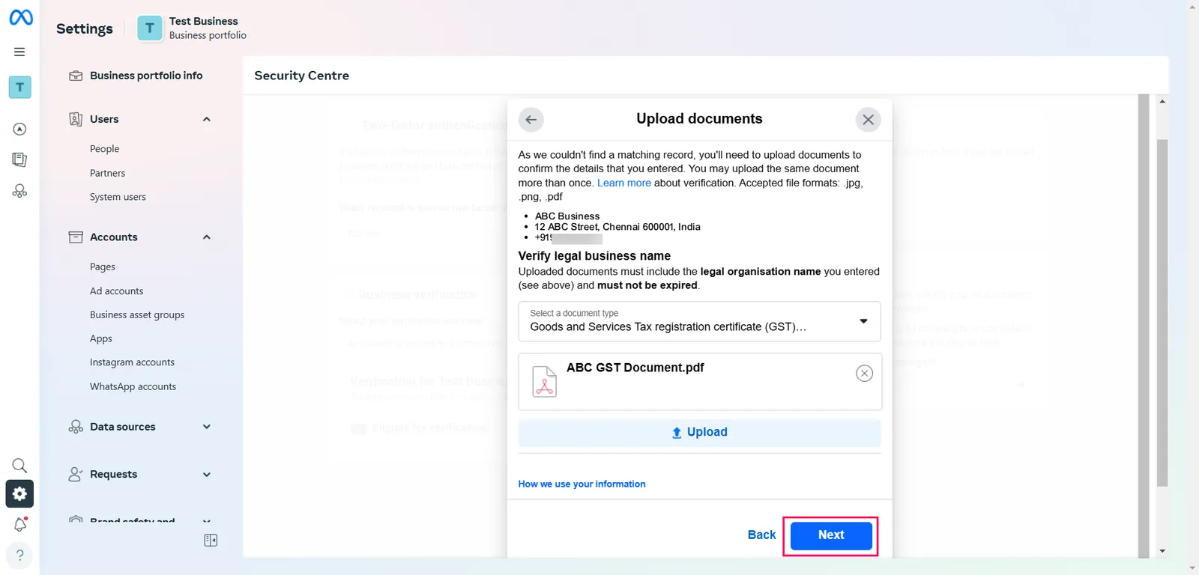Click the Settings gear icon in left rail
Viewport: 1199px width, 575px height.
click(x=19, y=493)
